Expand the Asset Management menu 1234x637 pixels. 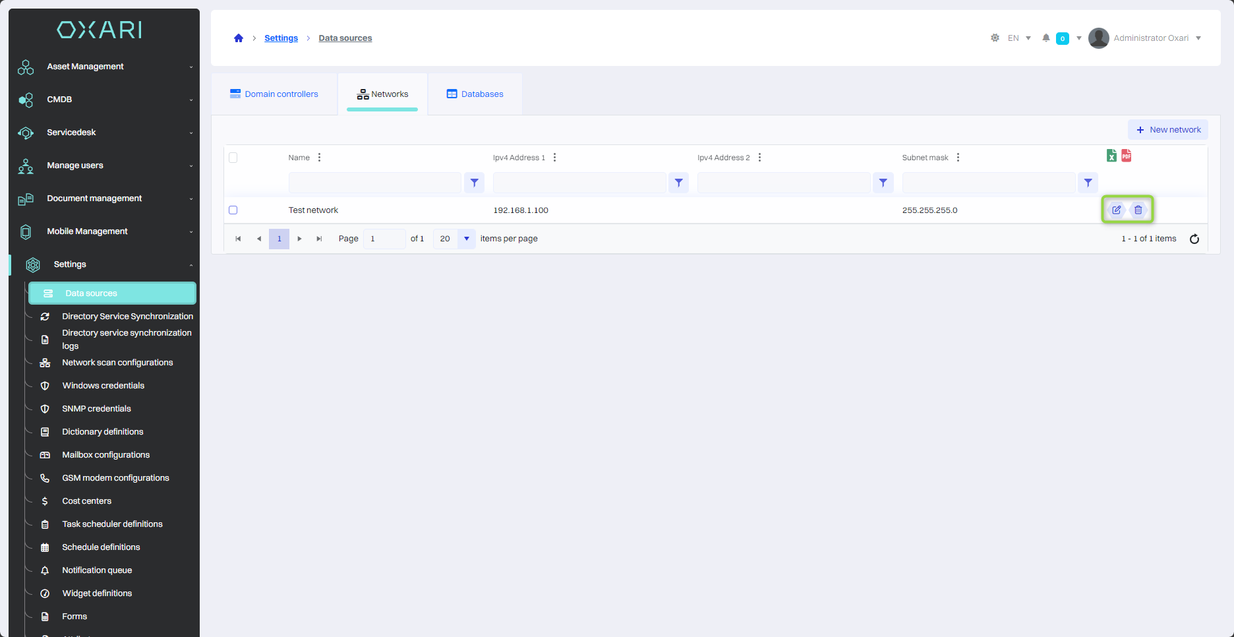pos(105,67)
